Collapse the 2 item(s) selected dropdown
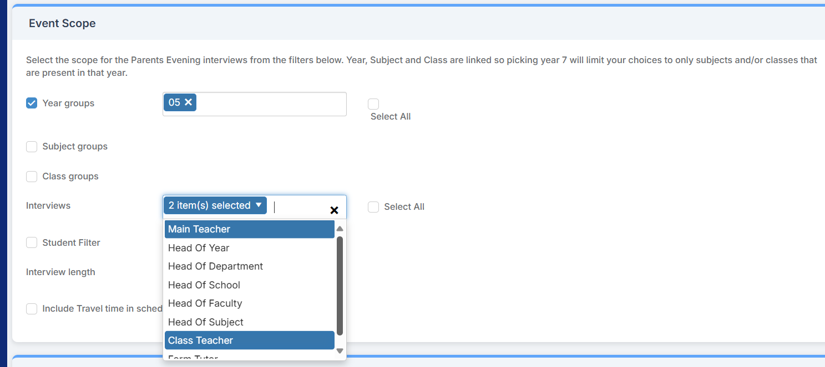825x367 pixels. [259, 205]
